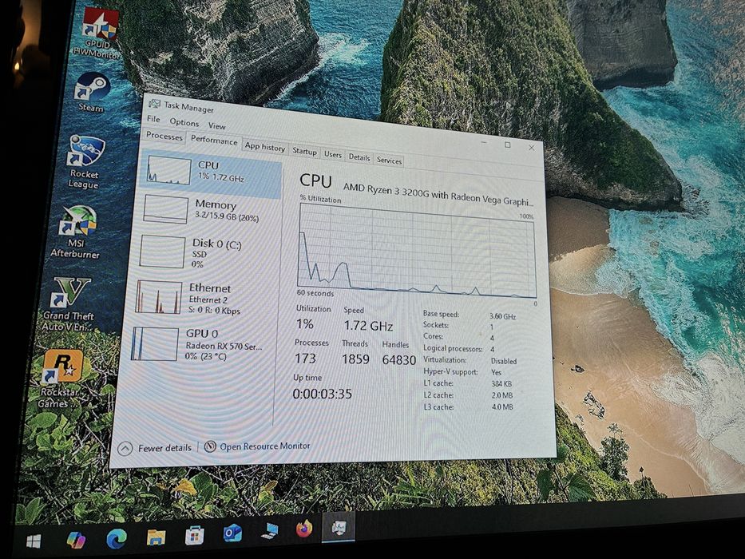Collapse with Fewer details button
Screen dimensions: 745x559
click(x=155, y=448)
